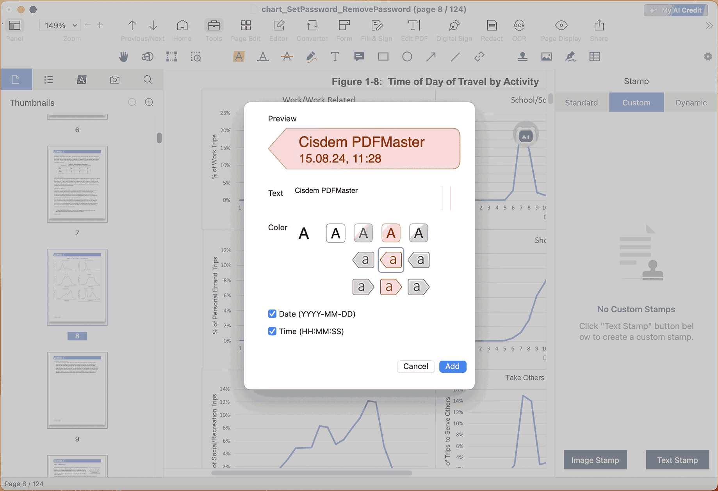Select the strikethrough text tool

click(287, 57)
